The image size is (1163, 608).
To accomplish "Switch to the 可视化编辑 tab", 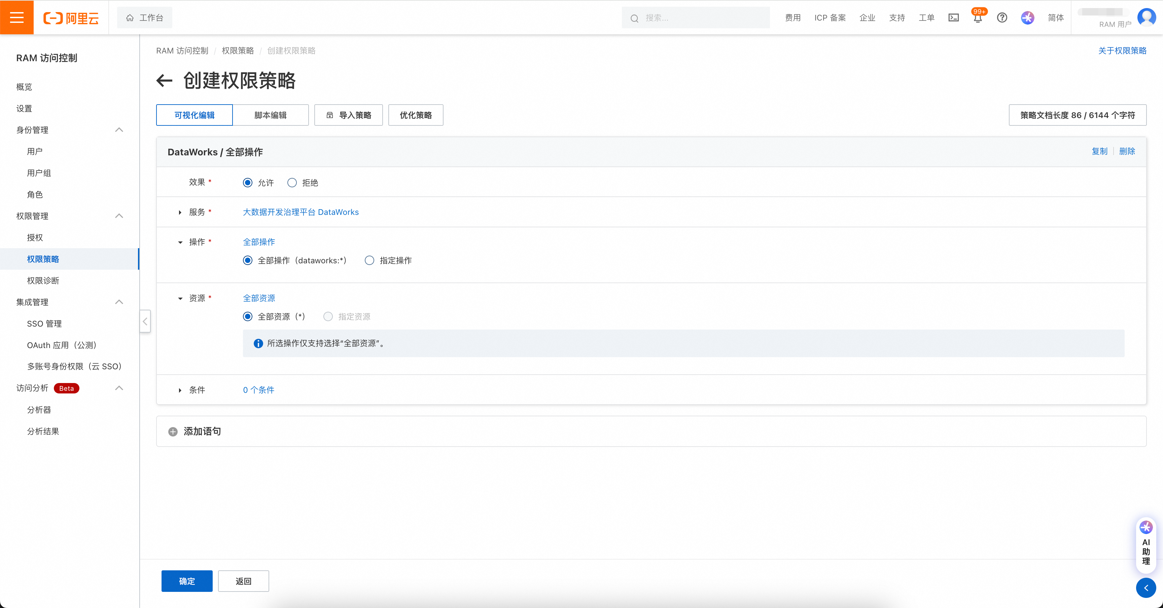I will tap(195, 115).
